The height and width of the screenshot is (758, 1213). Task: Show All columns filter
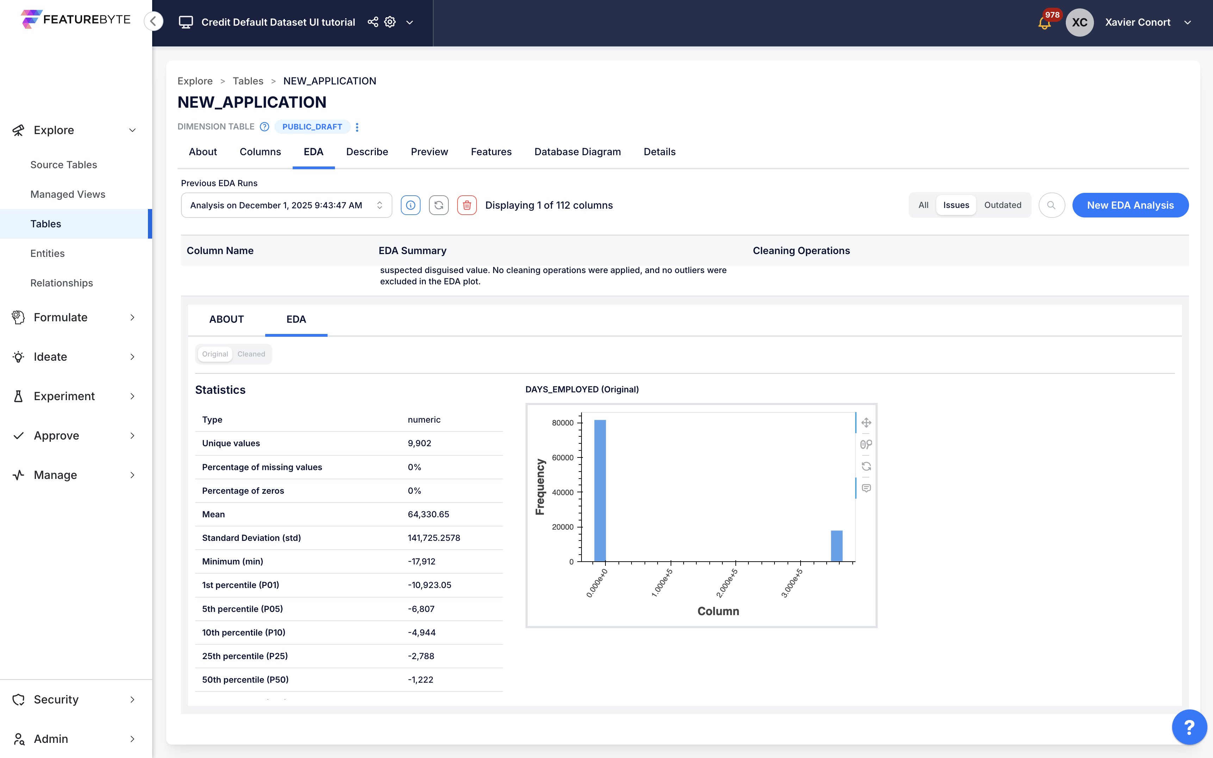(923, 205)
